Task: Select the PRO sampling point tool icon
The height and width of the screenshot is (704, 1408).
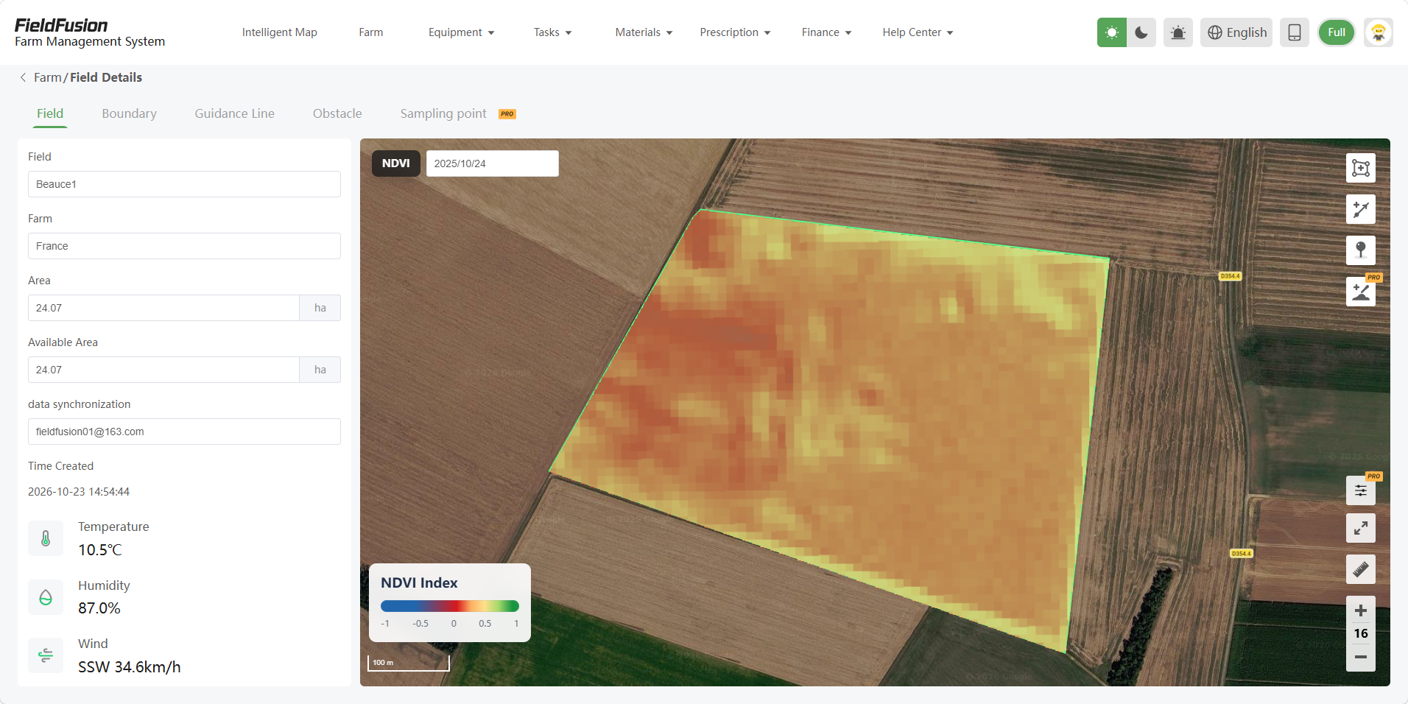Action: 1360,292
